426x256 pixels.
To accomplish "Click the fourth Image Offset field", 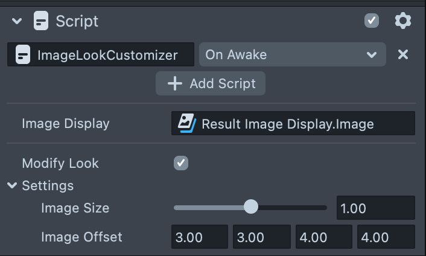I will click(386, 237).
